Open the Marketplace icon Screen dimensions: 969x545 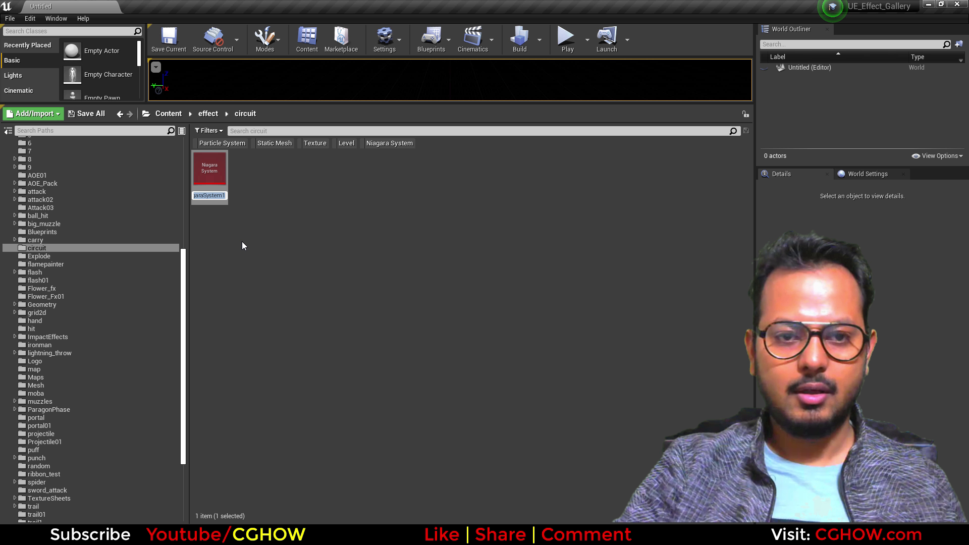coord(341,39)
